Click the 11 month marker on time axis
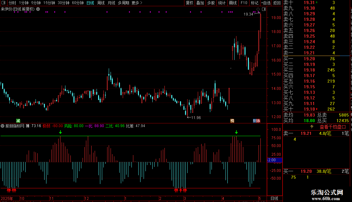The width and height of the screenshot is (352, 202). [51, 198]
